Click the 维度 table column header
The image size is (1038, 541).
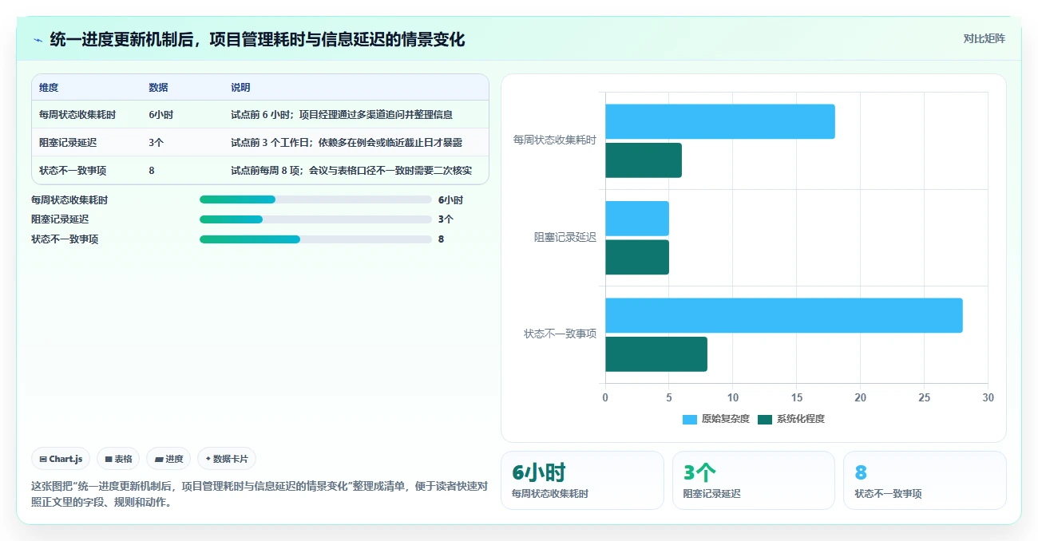click(x=49, y=88)
